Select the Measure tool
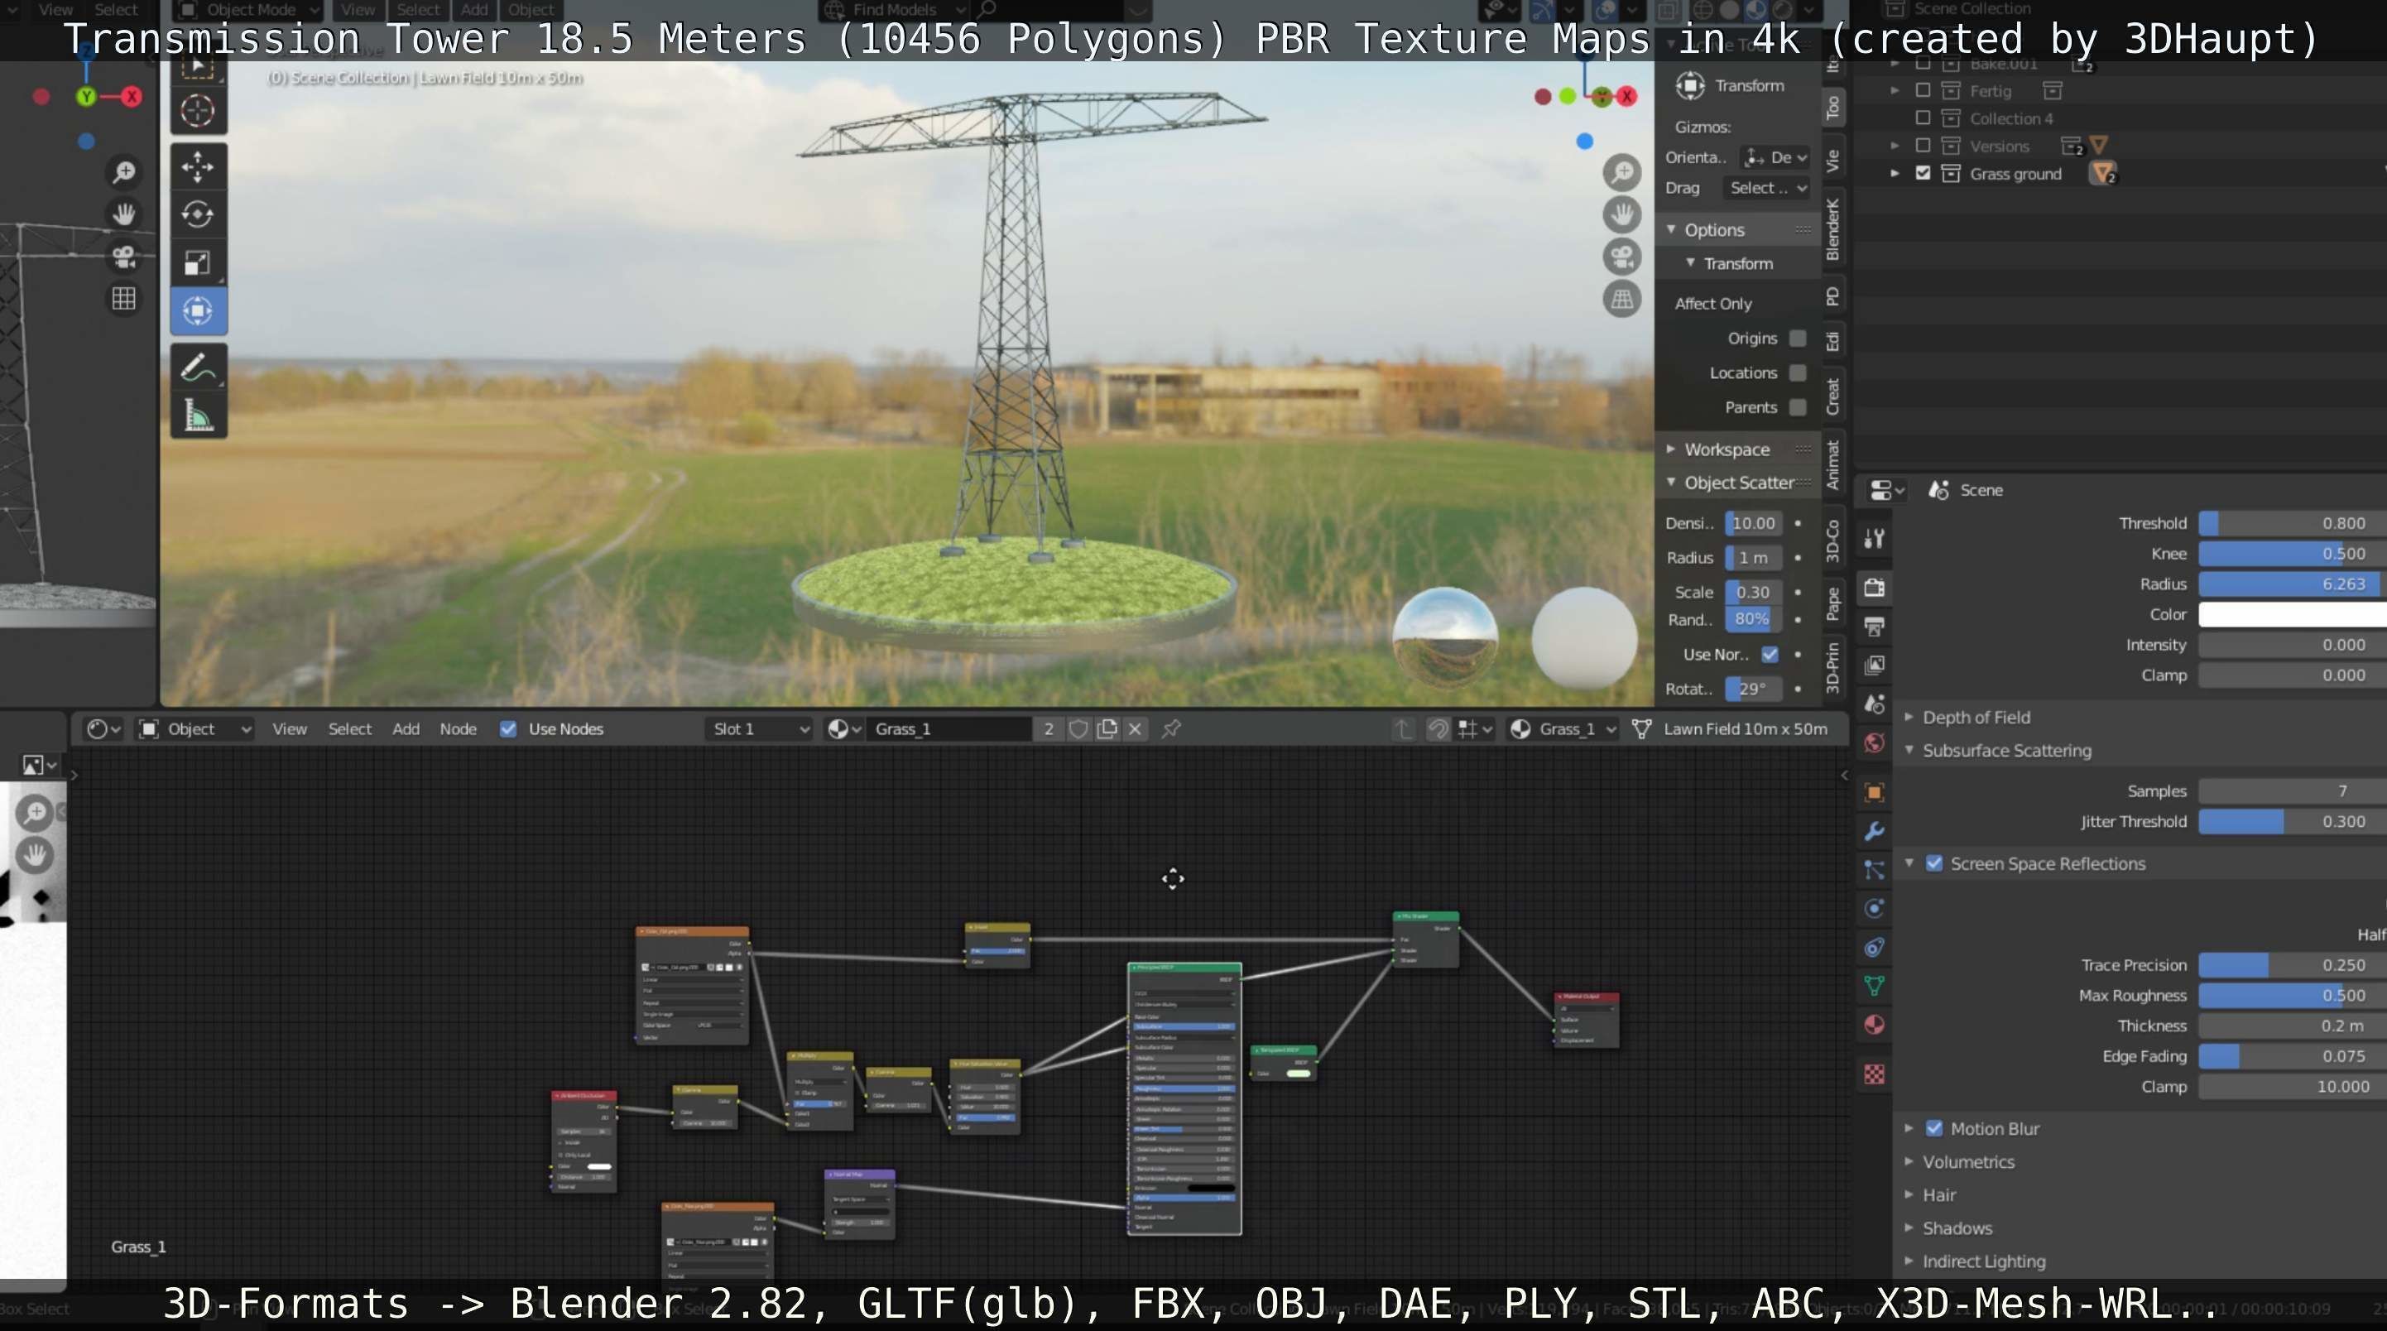The height and width of the screenshot is (1331, 2387). click(197, 416)
